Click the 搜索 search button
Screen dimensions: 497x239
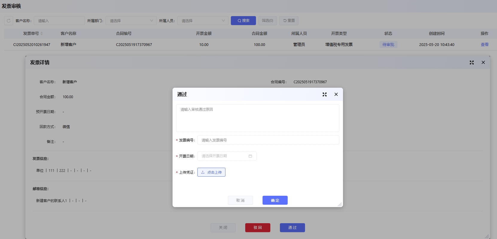(243, 21)
